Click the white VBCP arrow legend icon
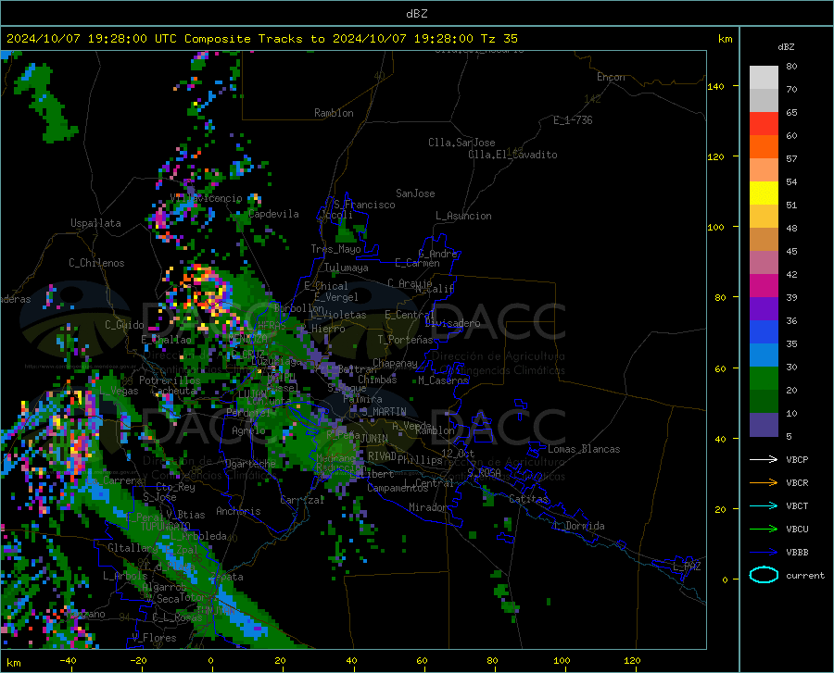 point(764,459)
